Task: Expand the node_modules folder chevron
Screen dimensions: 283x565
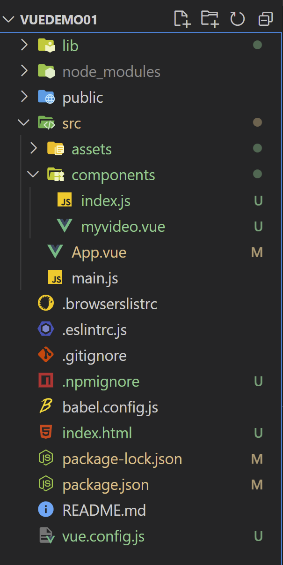Action: (x=24, y=71)
